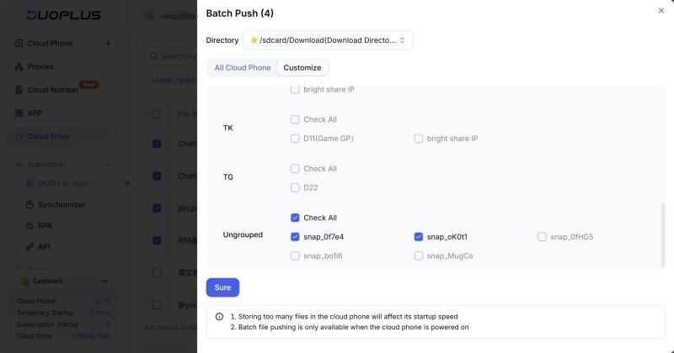
Task: Click the info icon in notice box
Action: (219, 317)
